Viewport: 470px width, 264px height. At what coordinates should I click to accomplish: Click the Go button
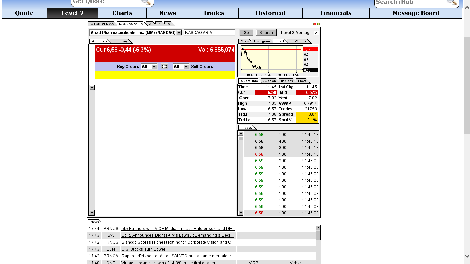246,32
